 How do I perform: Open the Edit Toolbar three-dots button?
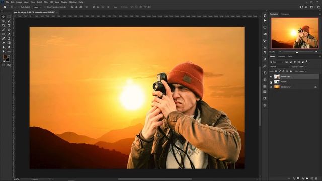[9, 51]
